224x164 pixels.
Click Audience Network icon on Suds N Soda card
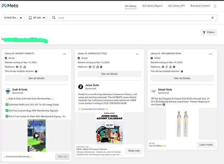[x=25, y=67]
